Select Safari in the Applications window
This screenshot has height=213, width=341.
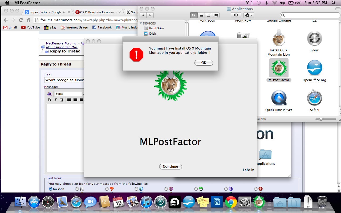pyautogui.click(x=315, y=98)
